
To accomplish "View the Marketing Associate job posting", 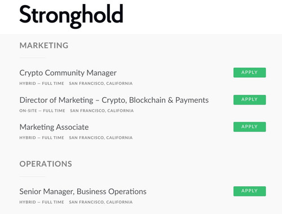I will [54, 127].
